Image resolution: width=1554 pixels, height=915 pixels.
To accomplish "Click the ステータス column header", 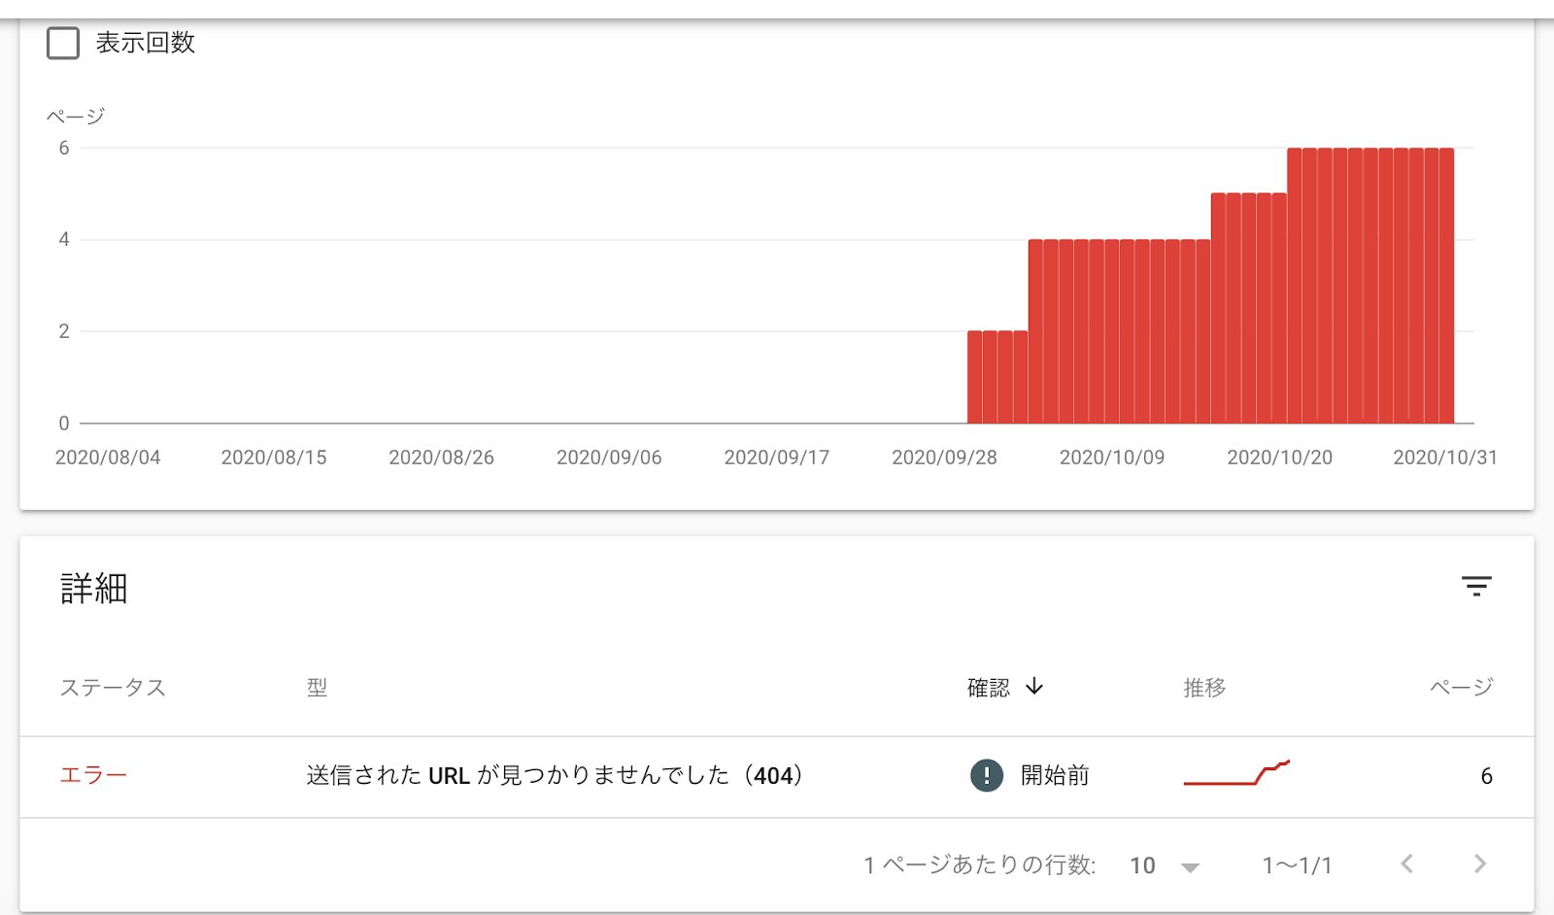I will click(113, 688).
